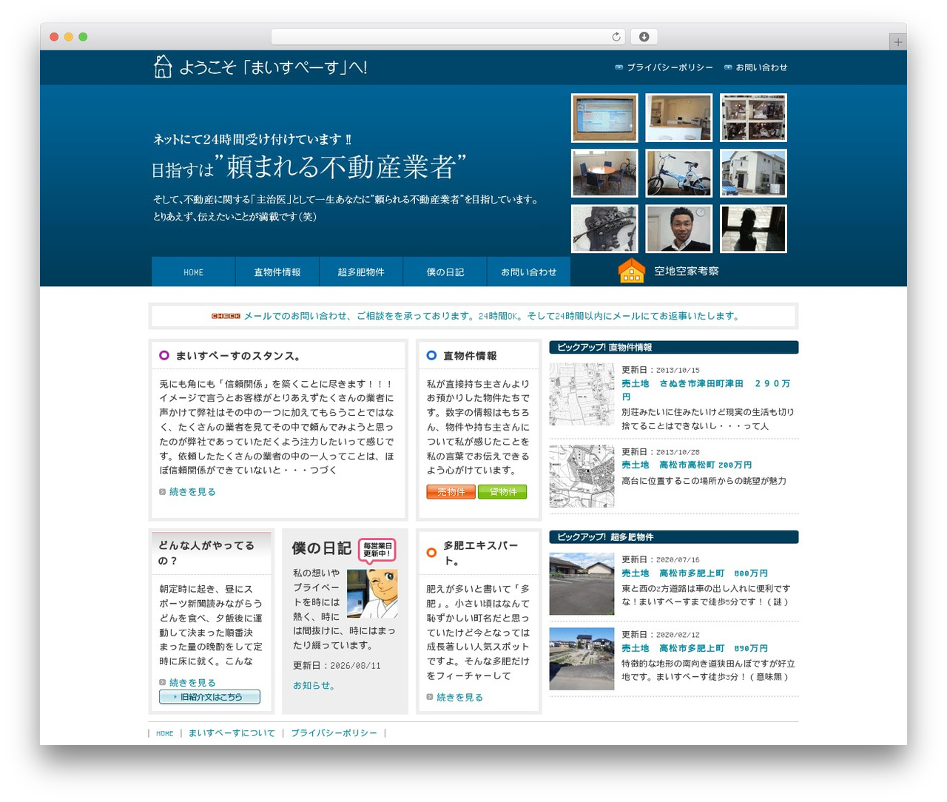Open the white house exterior photo thumbnail
The height and width of the screenshot is (802, 947).
coord(753,173)
